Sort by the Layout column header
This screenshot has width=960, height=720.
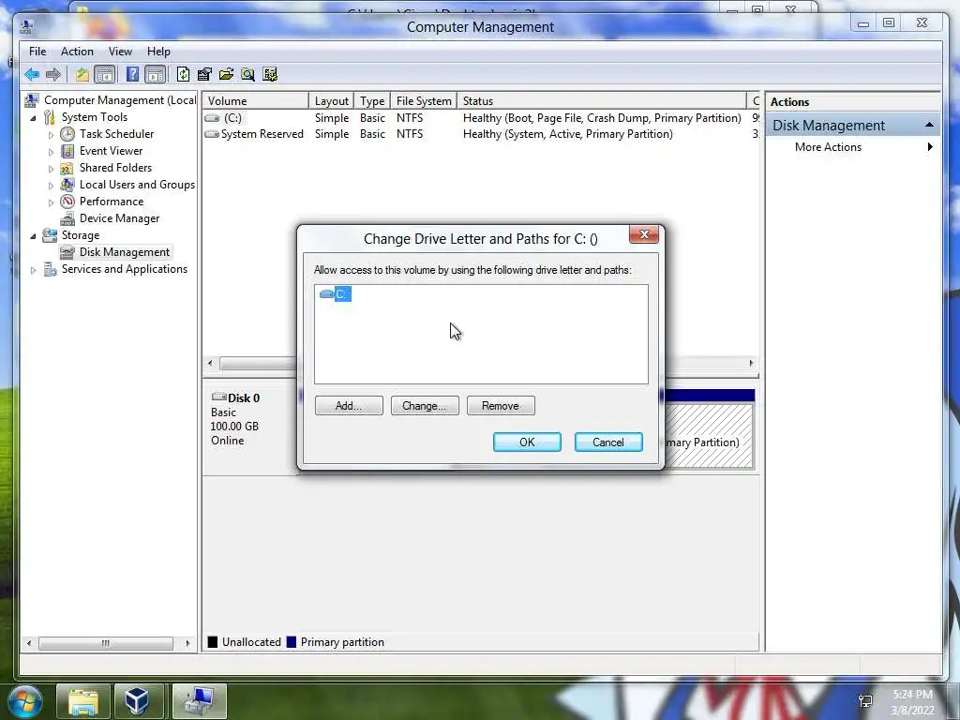click(x=331, y=100)
